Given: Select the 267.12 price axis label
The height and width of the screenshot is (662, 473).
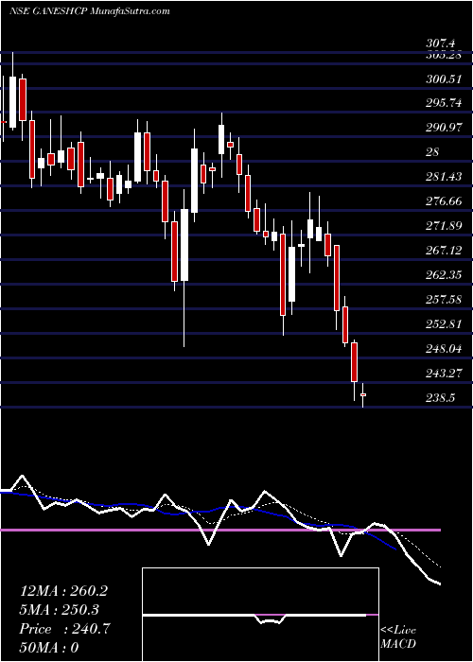Looking at the screenshot, I should pyautogui.click(x=446, y=251).
